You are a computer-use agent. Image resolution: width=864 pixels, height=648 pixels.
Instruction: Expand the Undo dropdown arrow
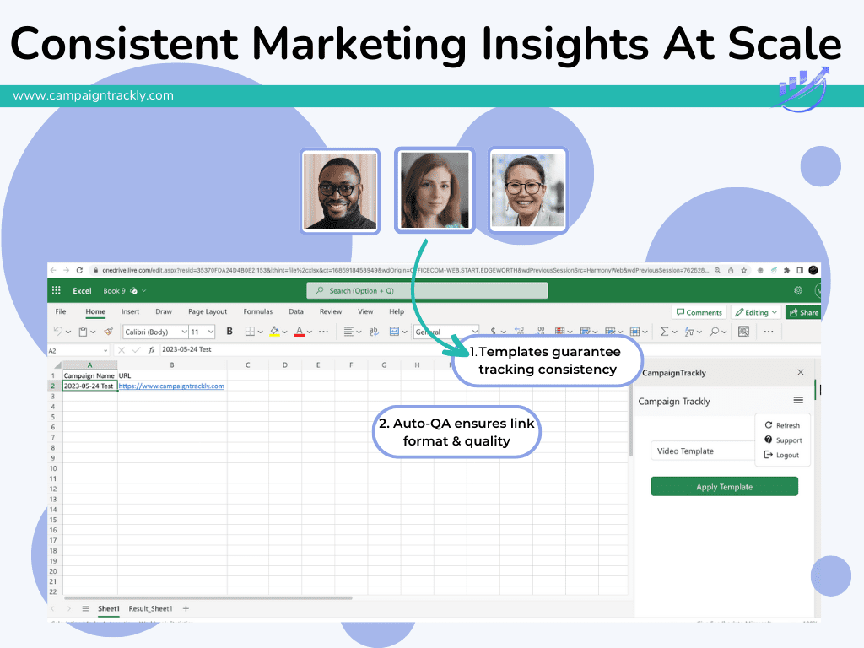point(68,332)
